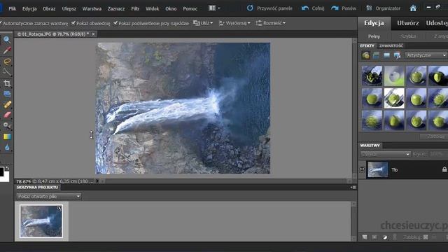Screen dimensions: 448x252
Task: Select the Blur droplet tool
Action: [x=7, y=148]
